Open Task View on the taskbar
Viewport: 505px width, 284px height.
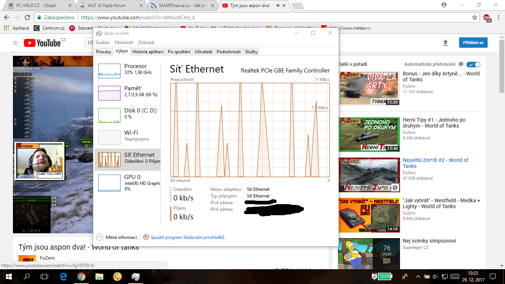point(44,276)
